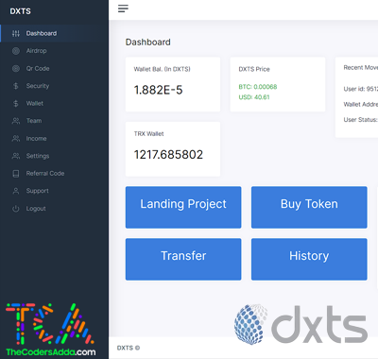Click the dollar icon beside Wallet
The height and width of the screenshot is (359, 378).
click(16, 103)
